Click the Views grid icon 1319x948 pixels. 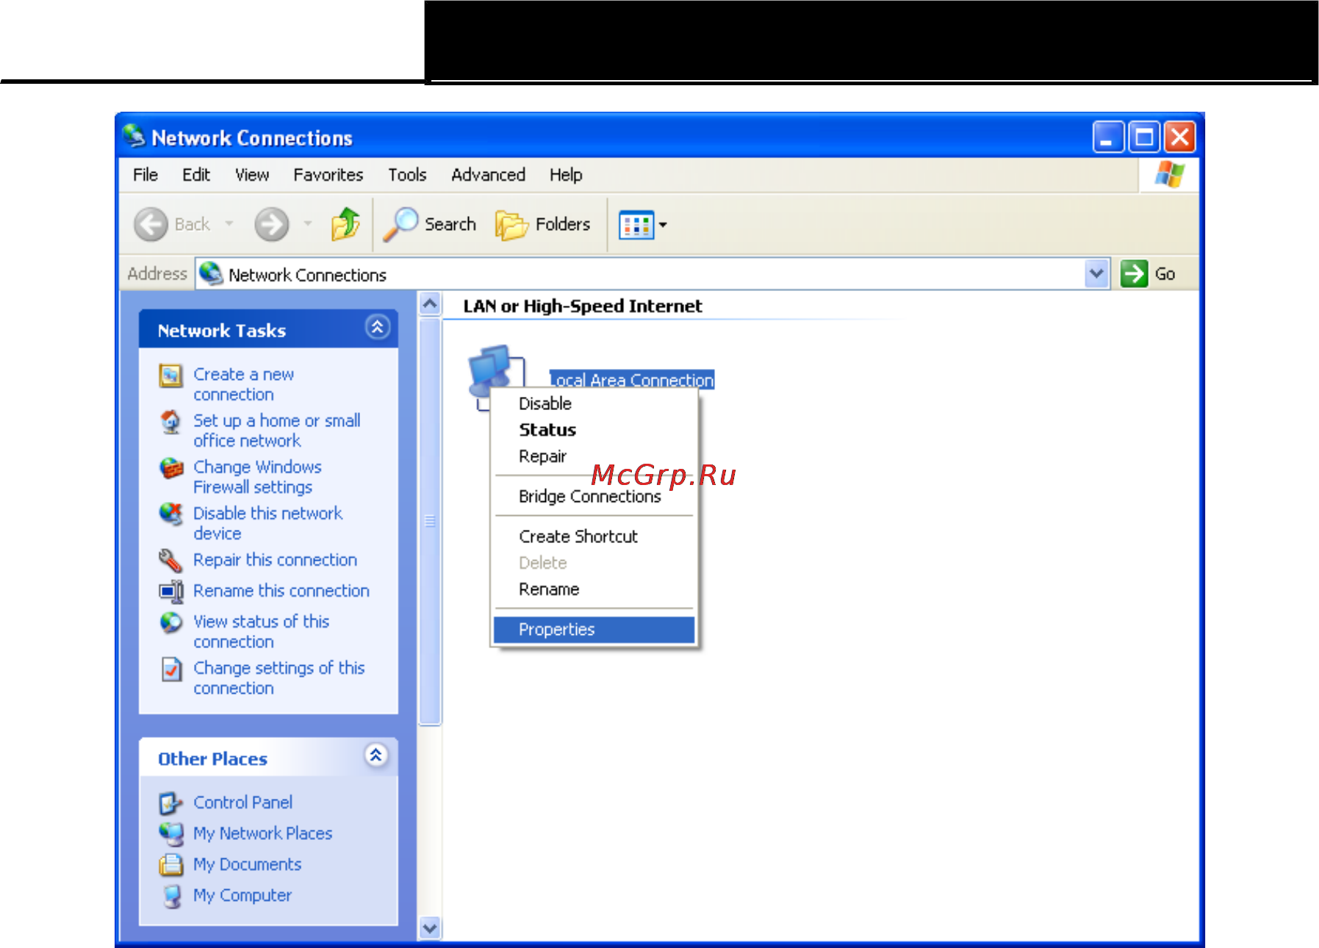[x=636, y=225]
